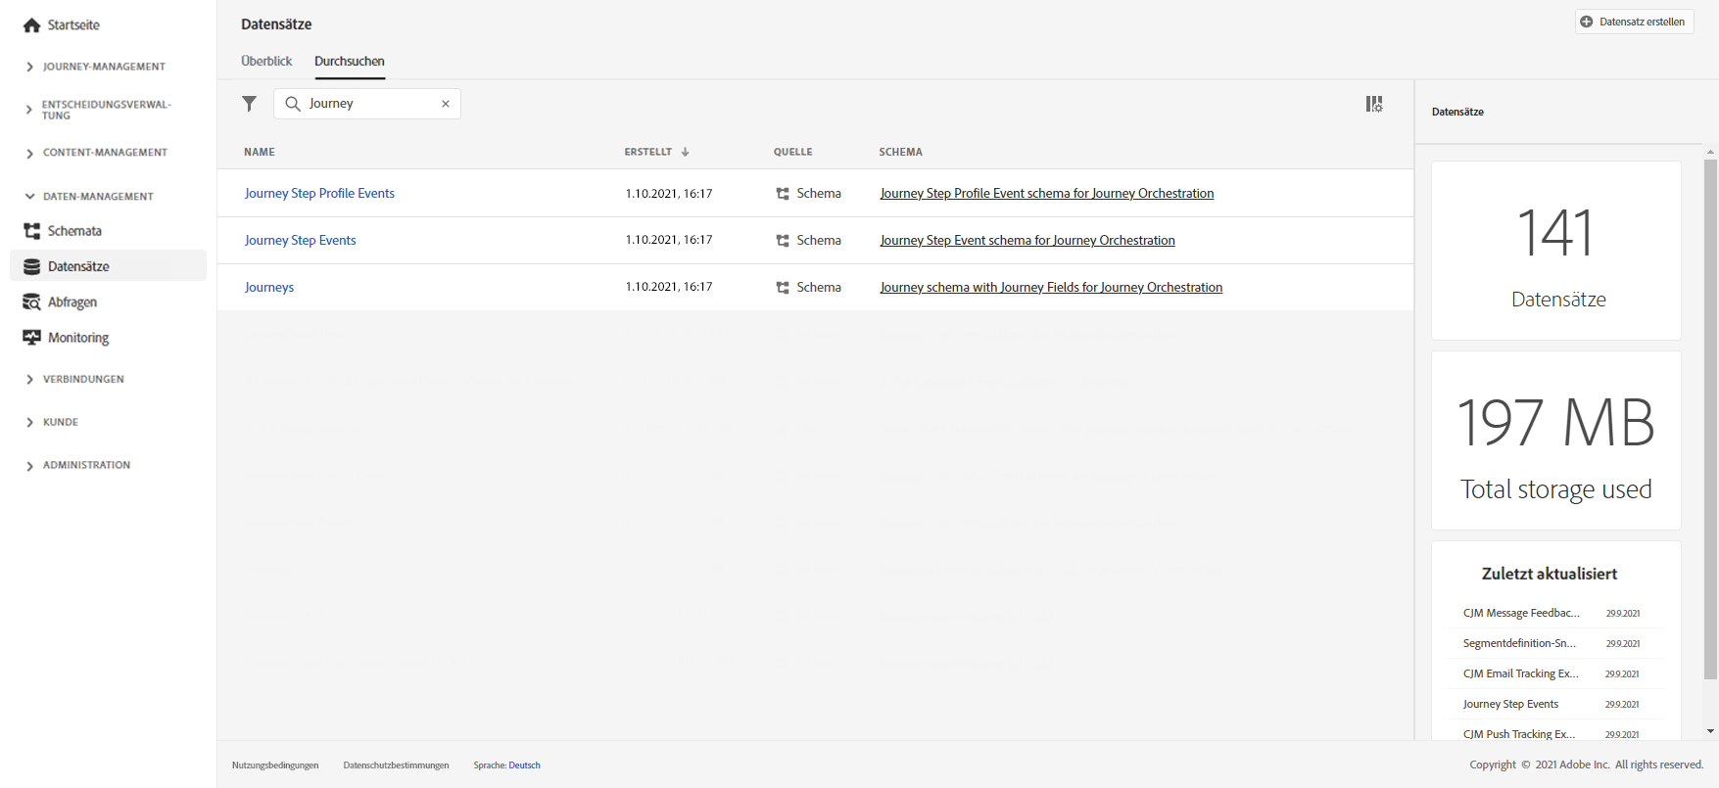Click the filter funnel icon
Image resolution: width=1719 pixels, height=788 pixels.
click(250, 104)
